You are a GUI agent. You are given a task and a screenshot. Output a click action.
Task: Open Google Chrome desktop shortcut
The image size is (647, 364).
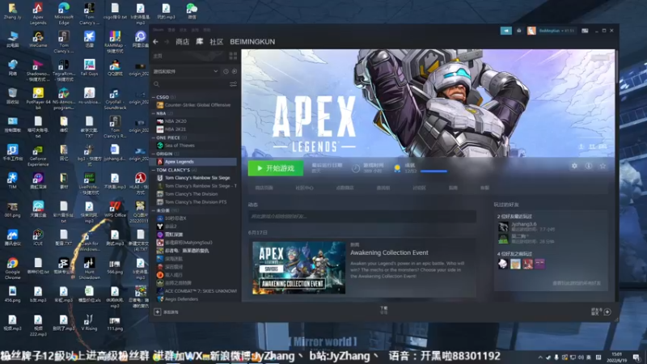click(x=12, y=269)
